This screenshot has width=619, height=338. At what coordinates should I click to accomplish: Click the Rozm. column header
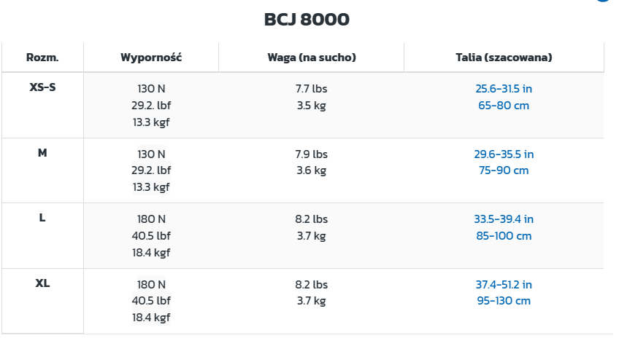click(x=42, y=57)
